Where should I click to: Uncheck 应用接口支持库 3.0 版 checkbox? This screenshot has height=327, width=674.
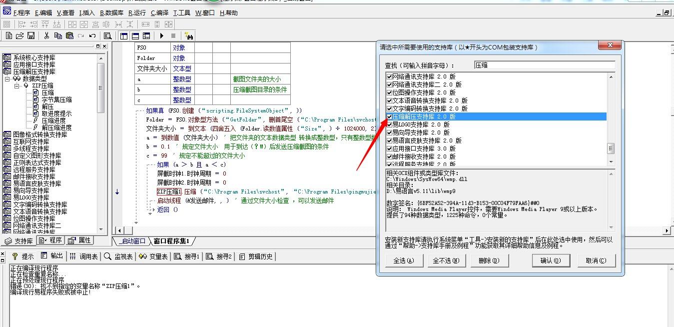click(x=389, y=148)
